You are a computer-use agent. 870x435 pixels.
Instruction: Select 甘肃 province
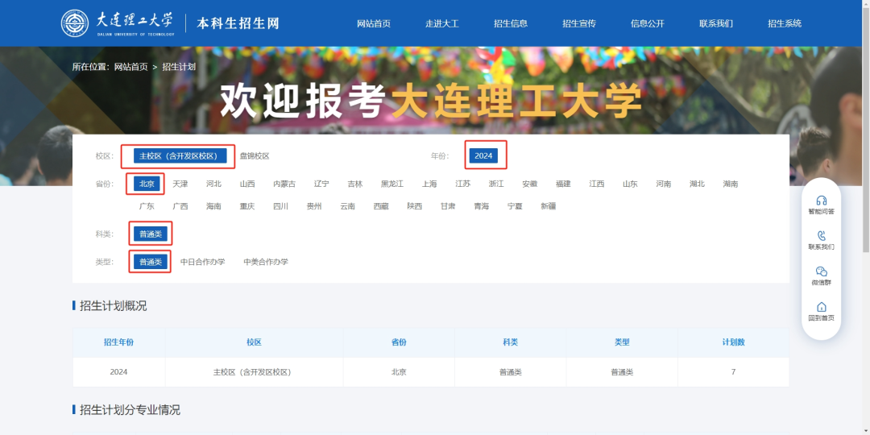pos(448,206)
